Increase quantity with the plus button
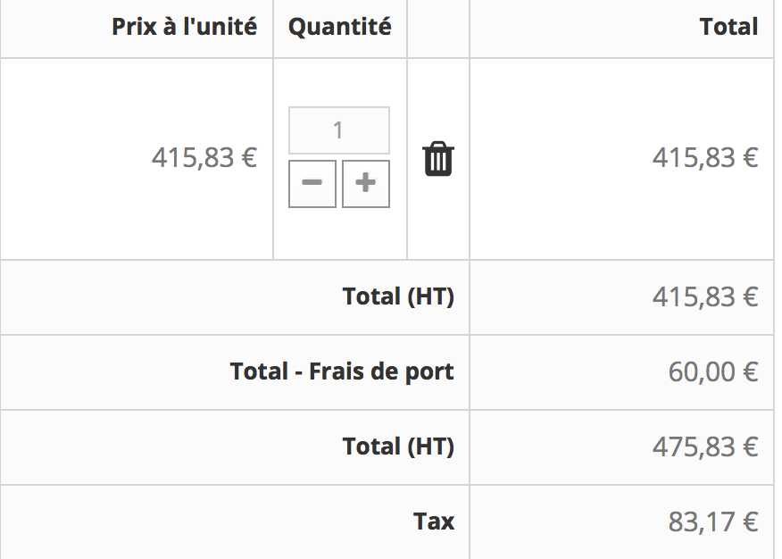This screenshot has width=782, height=559. coord(366,184)
